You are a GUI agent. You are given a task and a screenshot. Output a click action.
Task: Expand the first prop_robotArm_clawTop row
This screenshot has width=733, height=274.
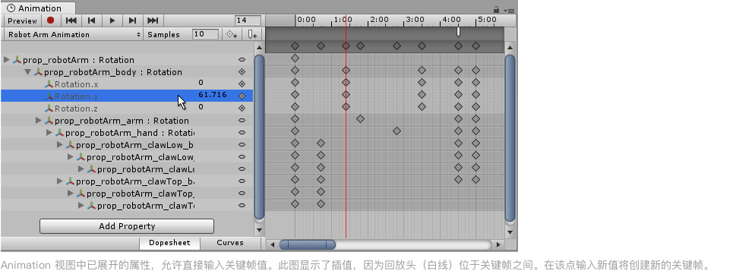click(60, 181)
